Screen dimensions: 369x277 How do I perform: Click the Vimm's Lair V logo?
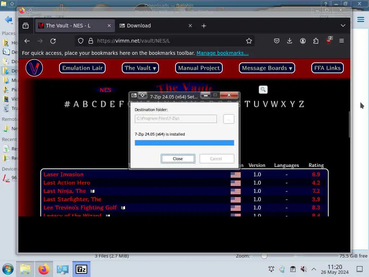pos(34,68)
